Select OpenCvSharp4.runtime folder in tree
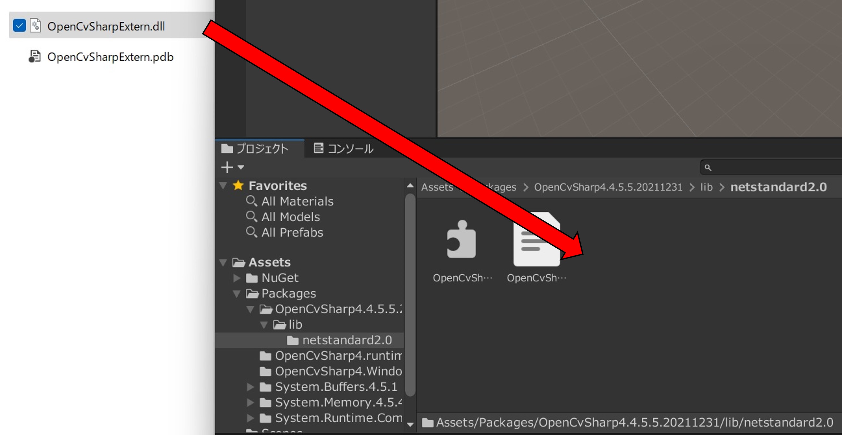This screenshot has width=842, height=435. [338, 356]
